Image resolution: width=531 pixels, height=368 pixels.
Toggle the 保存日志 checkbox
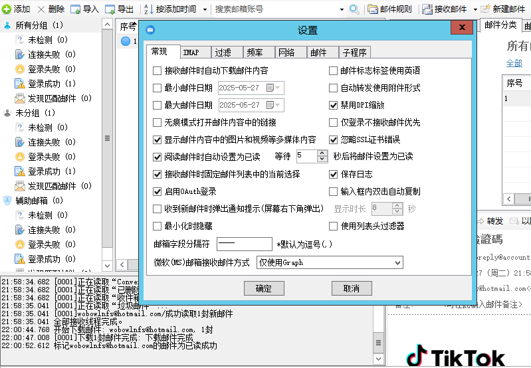(334, 175)
